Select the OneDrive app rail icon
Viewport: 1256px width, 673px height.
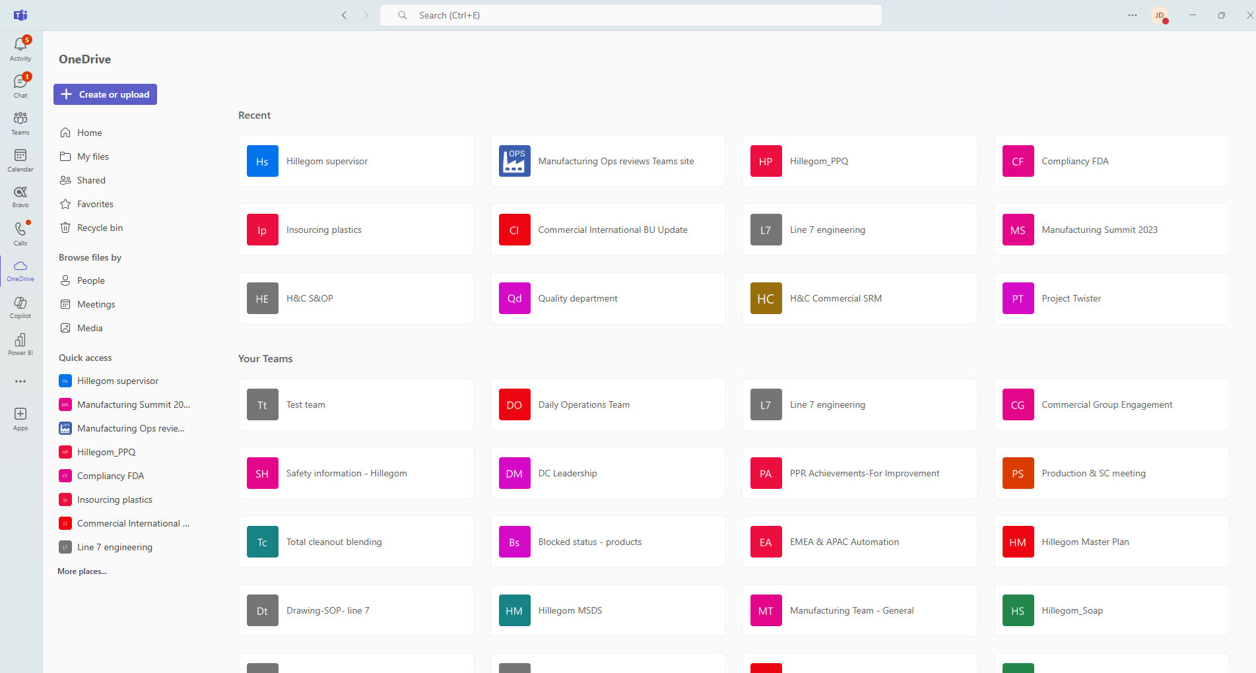[20, 271]
